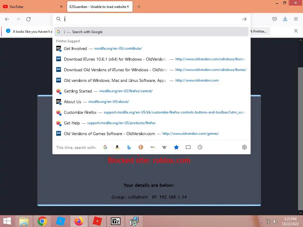Select E2Guardian Unable to load website tab
This screenshot has height=227, width=303.
pos(99,7)
